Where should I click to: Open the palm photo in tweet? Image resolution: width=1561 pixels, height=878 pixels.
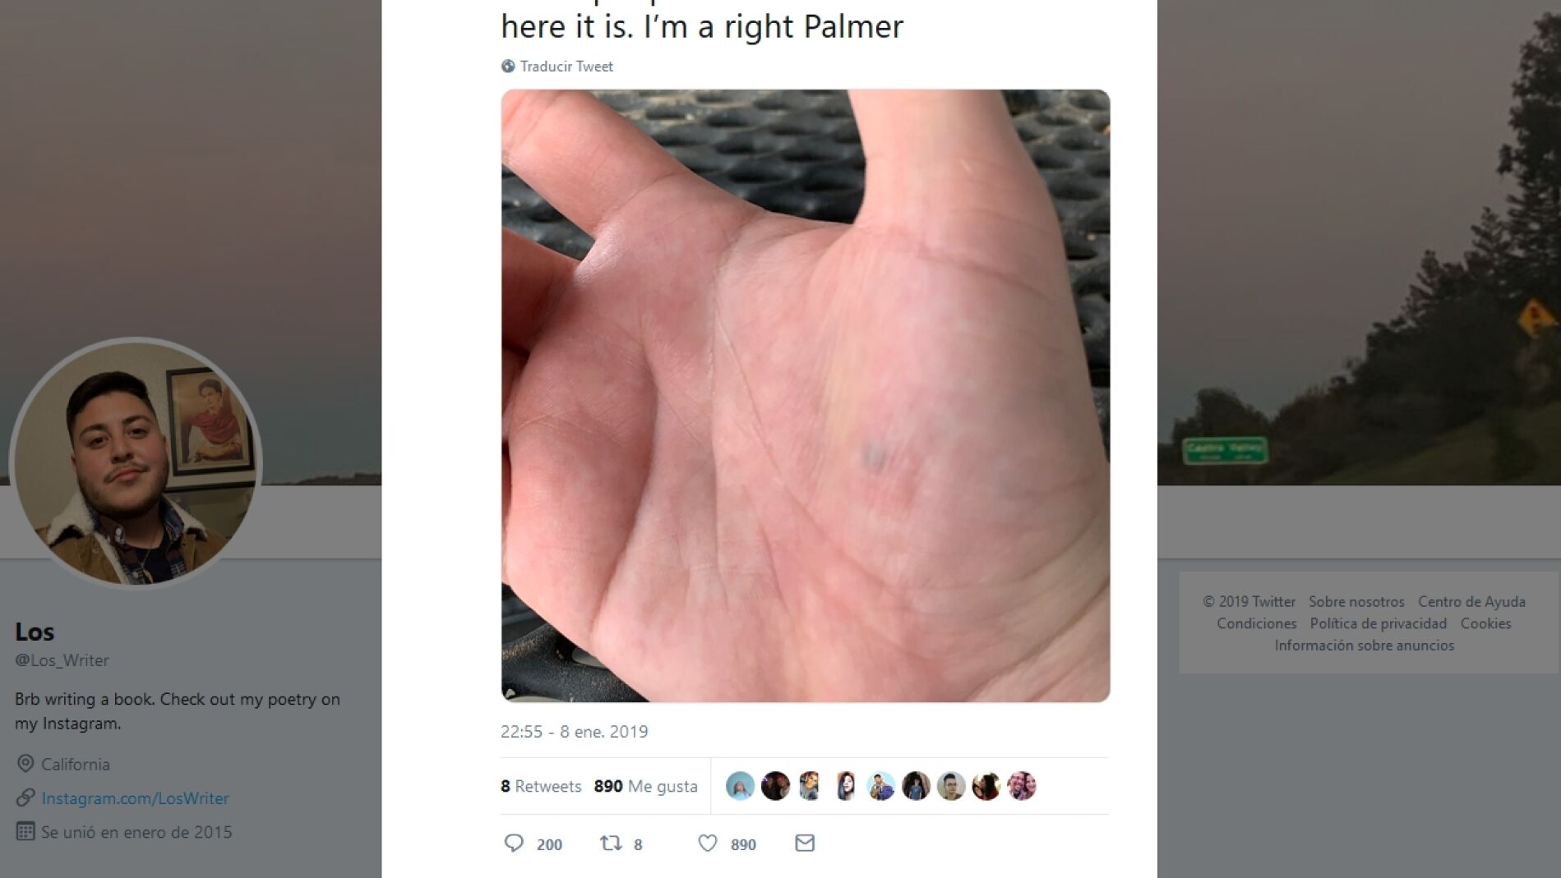[806, 396]
